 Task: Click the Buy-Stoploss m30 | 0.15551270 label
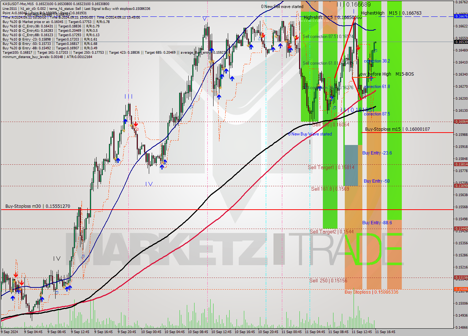point(38,206)
